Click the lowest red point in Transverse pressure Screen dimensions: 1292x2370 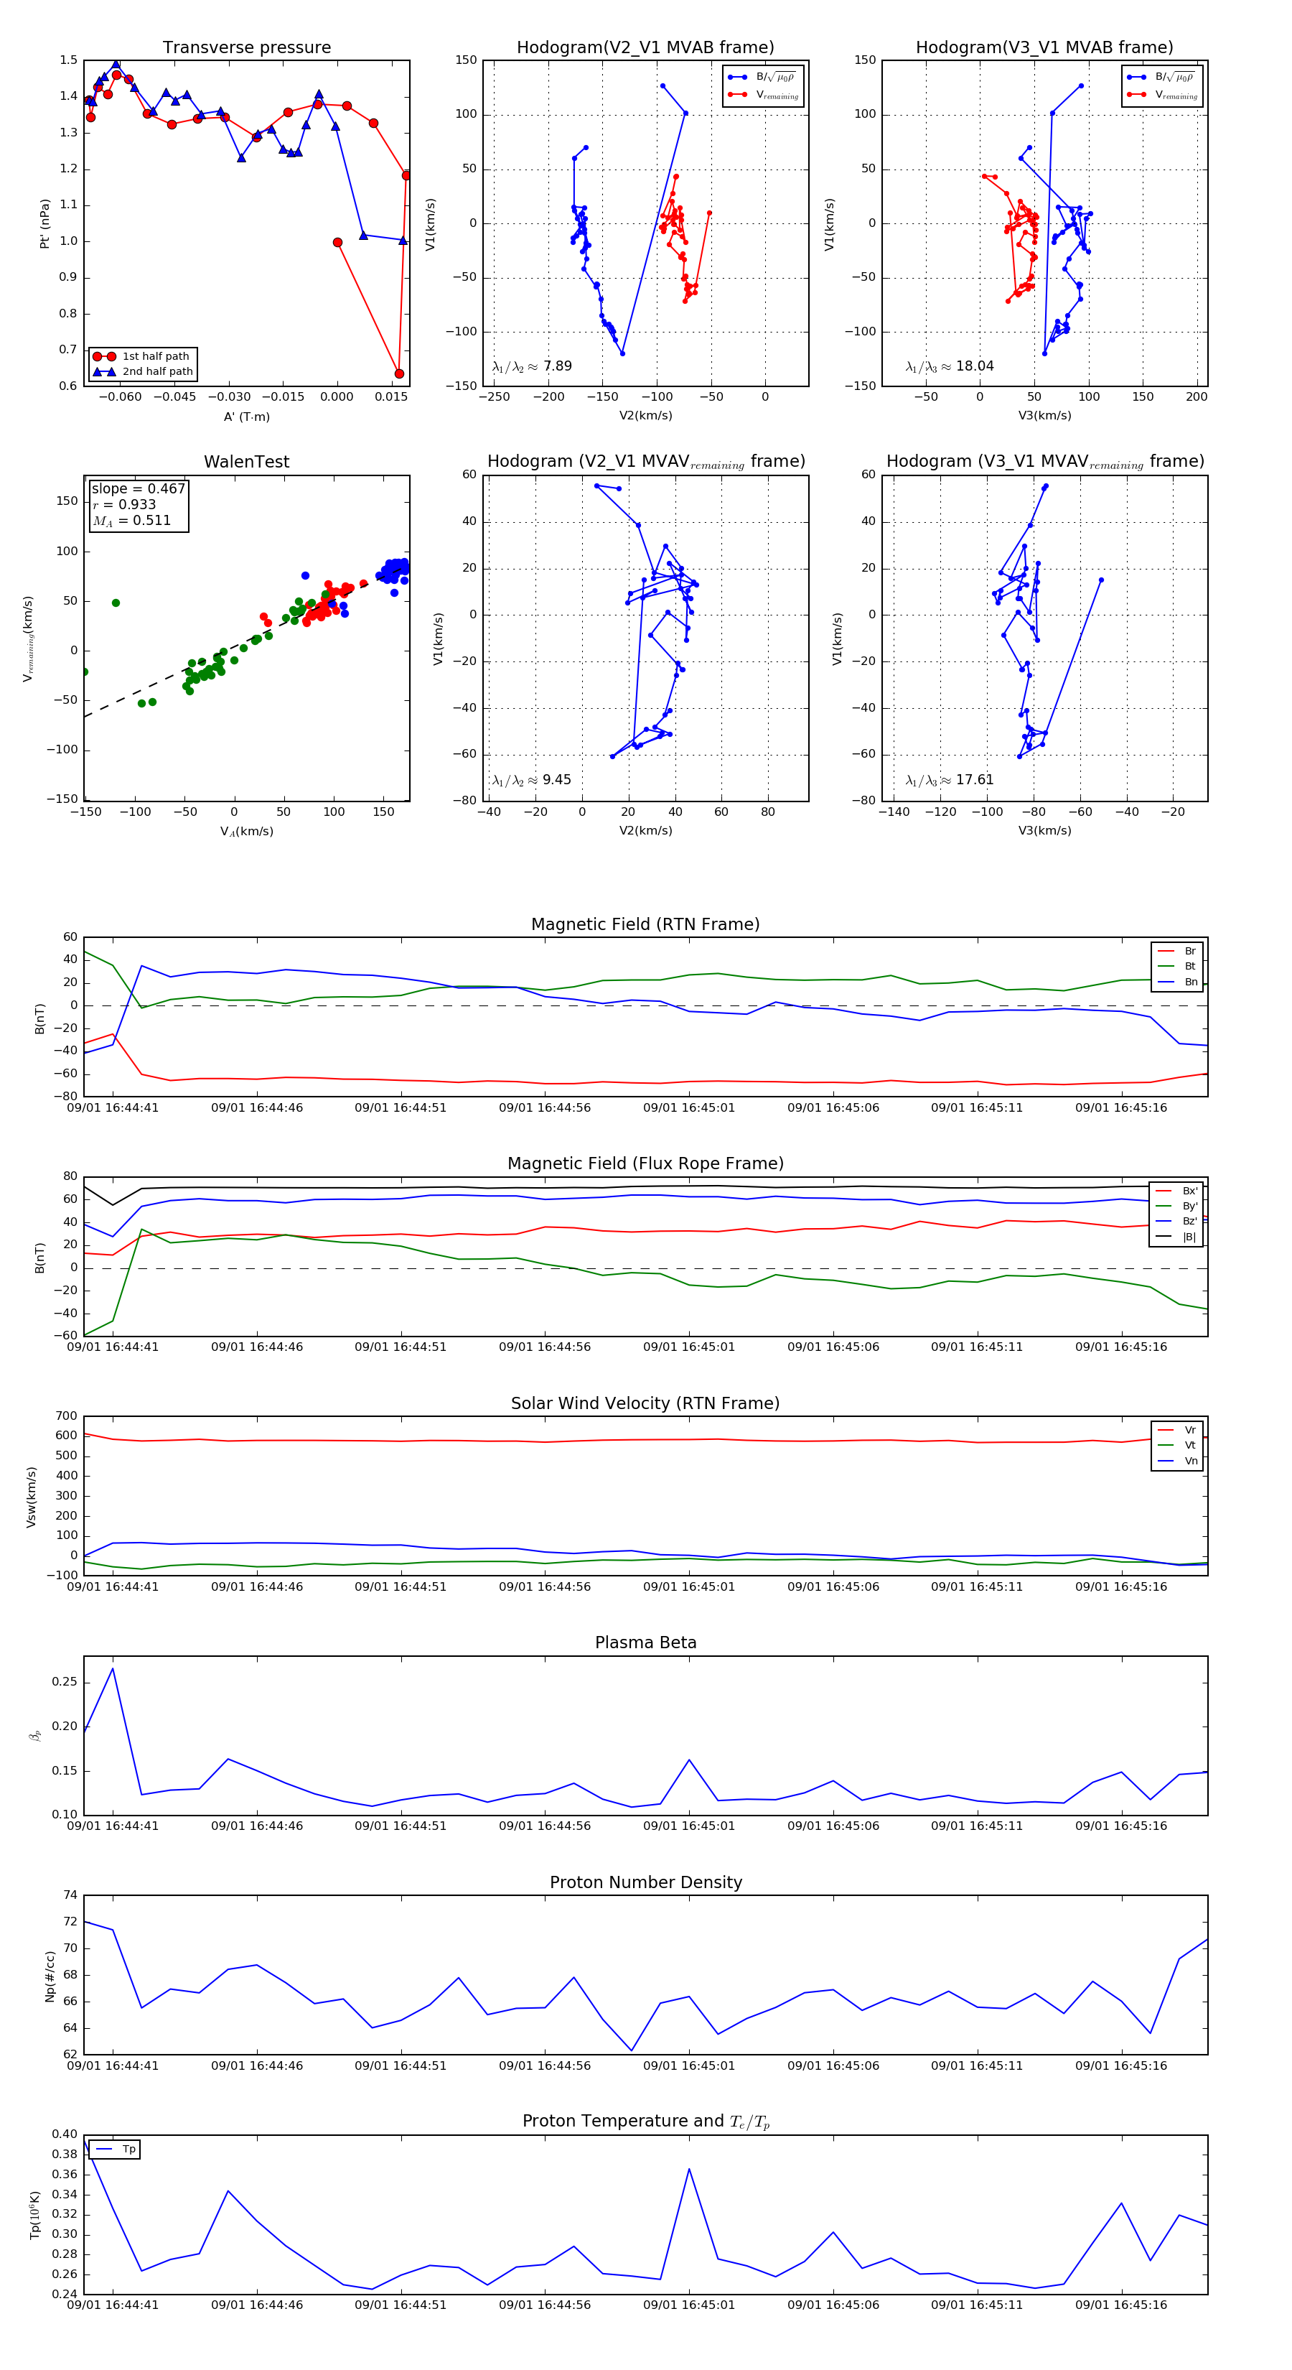(399, 373)
